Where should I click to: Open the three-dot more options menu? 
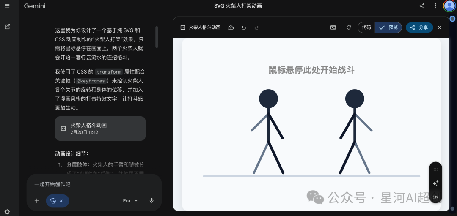click(x=435, y=6)
